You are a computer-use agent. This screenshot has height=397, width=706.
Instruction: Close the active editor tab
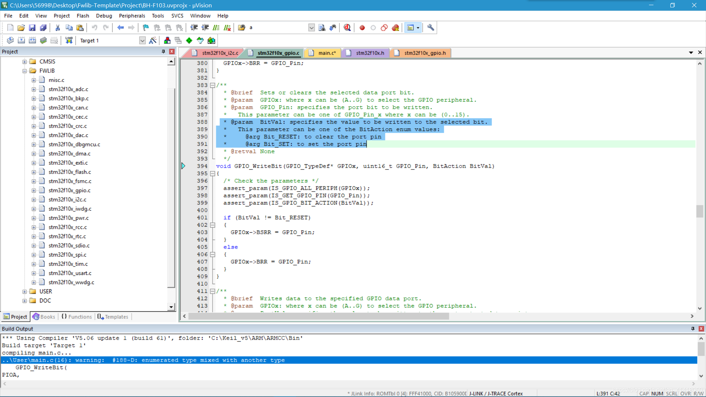[700, 53]
